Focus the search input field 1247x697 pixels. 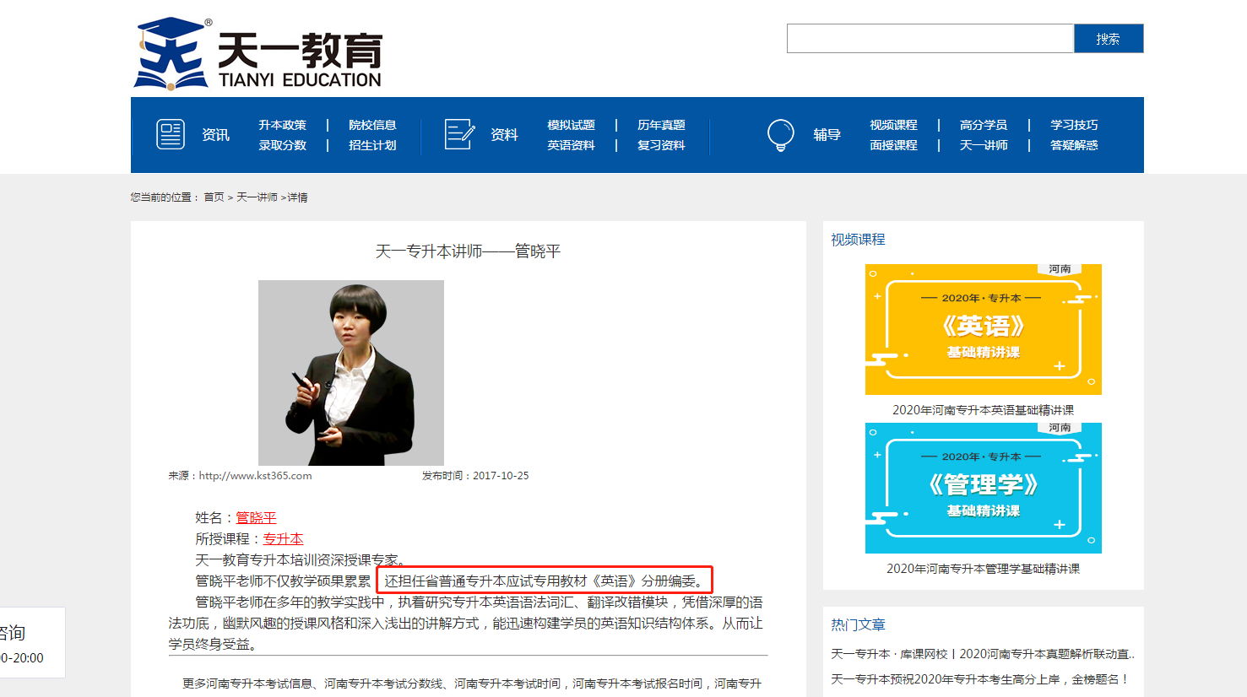pos(930,39)
